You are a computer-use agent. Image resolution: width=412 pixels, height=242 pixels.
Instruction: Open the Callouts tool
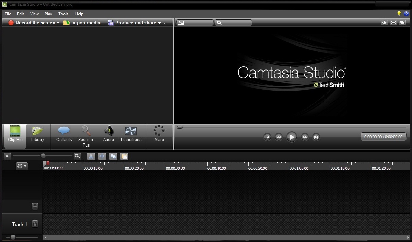pos(64,133)
